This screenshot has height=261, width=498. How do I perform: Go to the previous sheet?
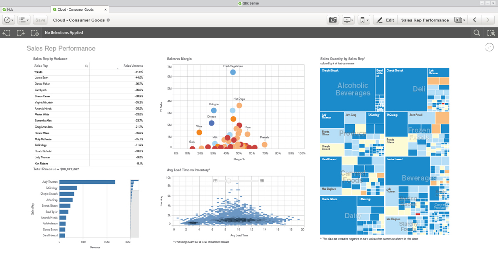coord(475,20)
